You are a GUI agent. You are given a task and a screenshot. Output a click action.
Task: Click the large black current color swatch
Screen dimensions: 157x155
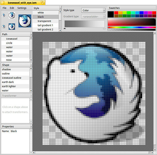111,14
